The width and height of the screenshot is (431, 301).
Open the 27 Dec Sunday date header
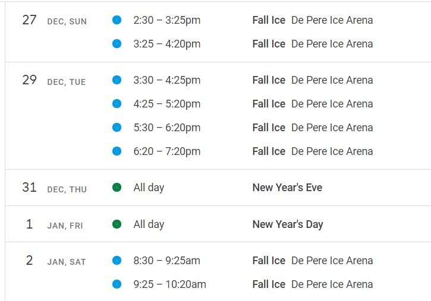click(55, 20)
